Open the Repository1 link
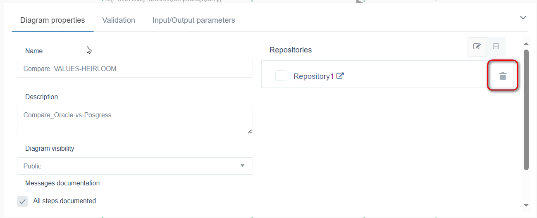 pos(313,76)
